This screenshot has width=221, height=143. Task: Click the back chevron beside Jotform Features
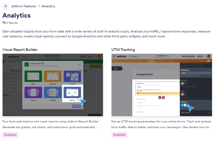pyautogui.click(x=6, y=6)
